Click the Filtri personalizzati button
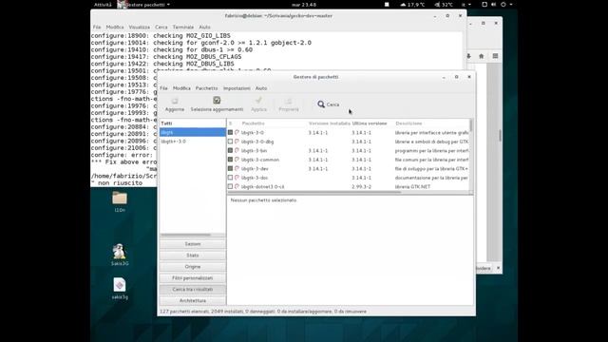 click(x=193, y=277)
